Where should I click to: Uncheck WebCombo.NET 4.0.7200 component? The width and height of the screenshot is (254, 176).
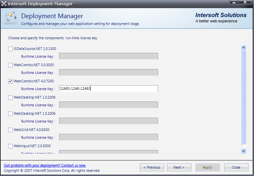10,81
